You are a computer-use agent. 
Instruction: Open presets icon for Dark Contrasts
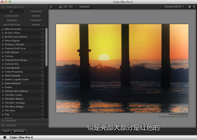43,76
